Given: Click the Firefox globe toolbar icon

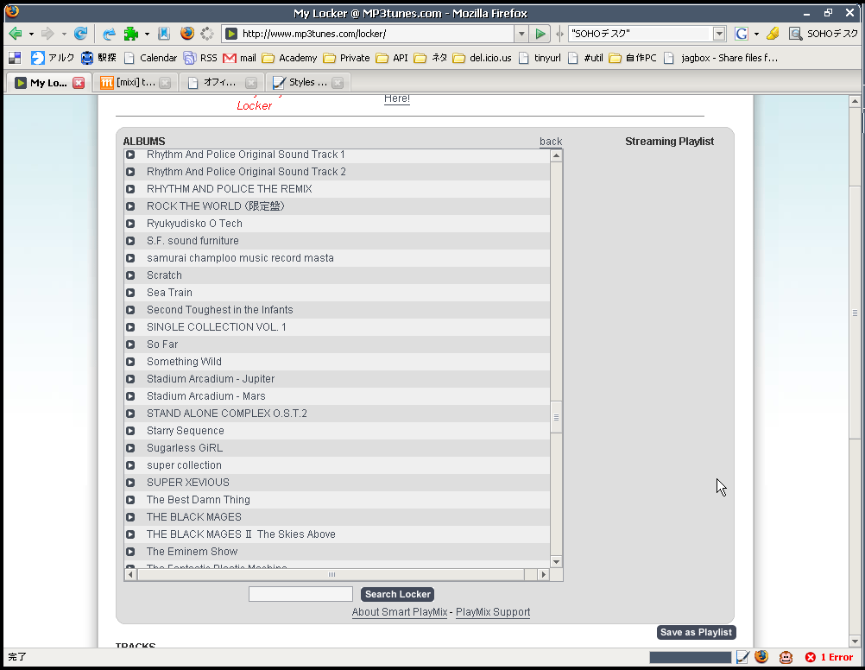Looking at the screenshot, I should pyautogui.click(x=187, y=34).
